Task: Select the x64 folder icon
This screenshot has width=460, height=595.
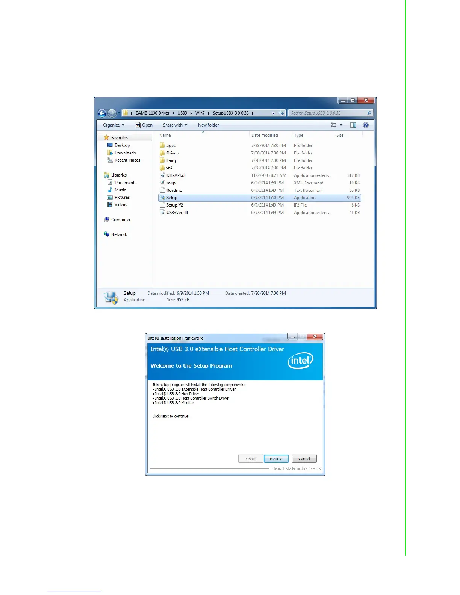Action: [x=162, y=168]
